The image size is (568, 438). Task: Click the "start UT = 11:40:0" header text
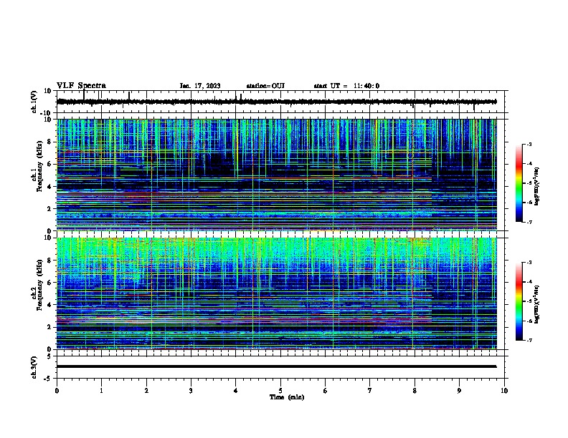coord(346,86)
